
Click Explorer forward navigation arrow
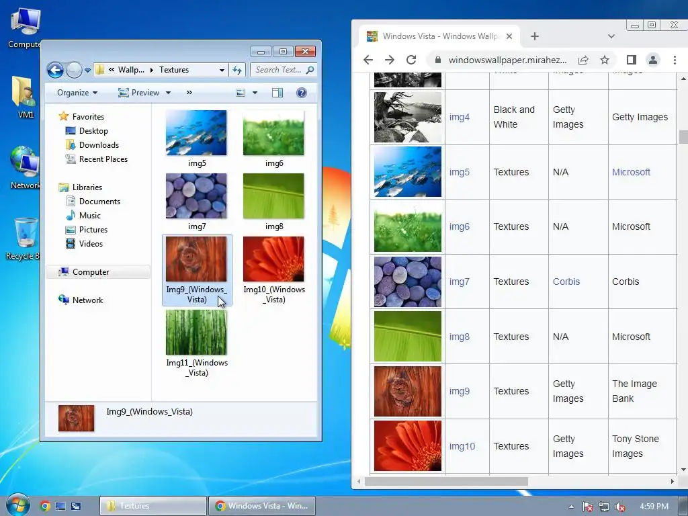point(74,70)
